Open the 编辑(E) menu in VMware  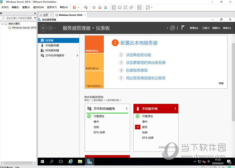[15, 7]
